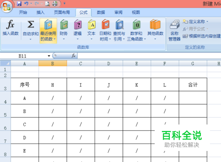Click the 插入函数 fx button
221x162 pixels.
(x=11, y=28)
